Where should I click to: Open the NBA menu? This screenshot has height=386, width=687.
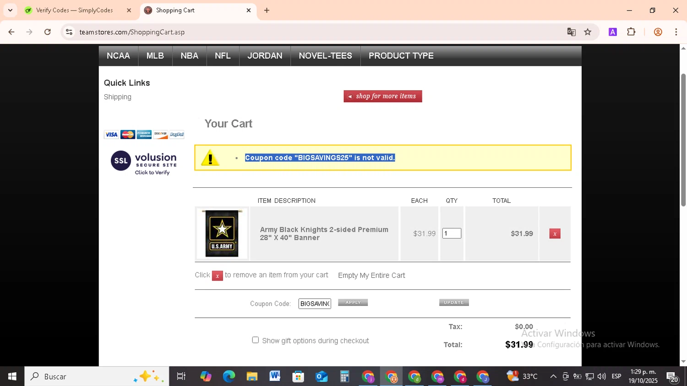(189, 56)
